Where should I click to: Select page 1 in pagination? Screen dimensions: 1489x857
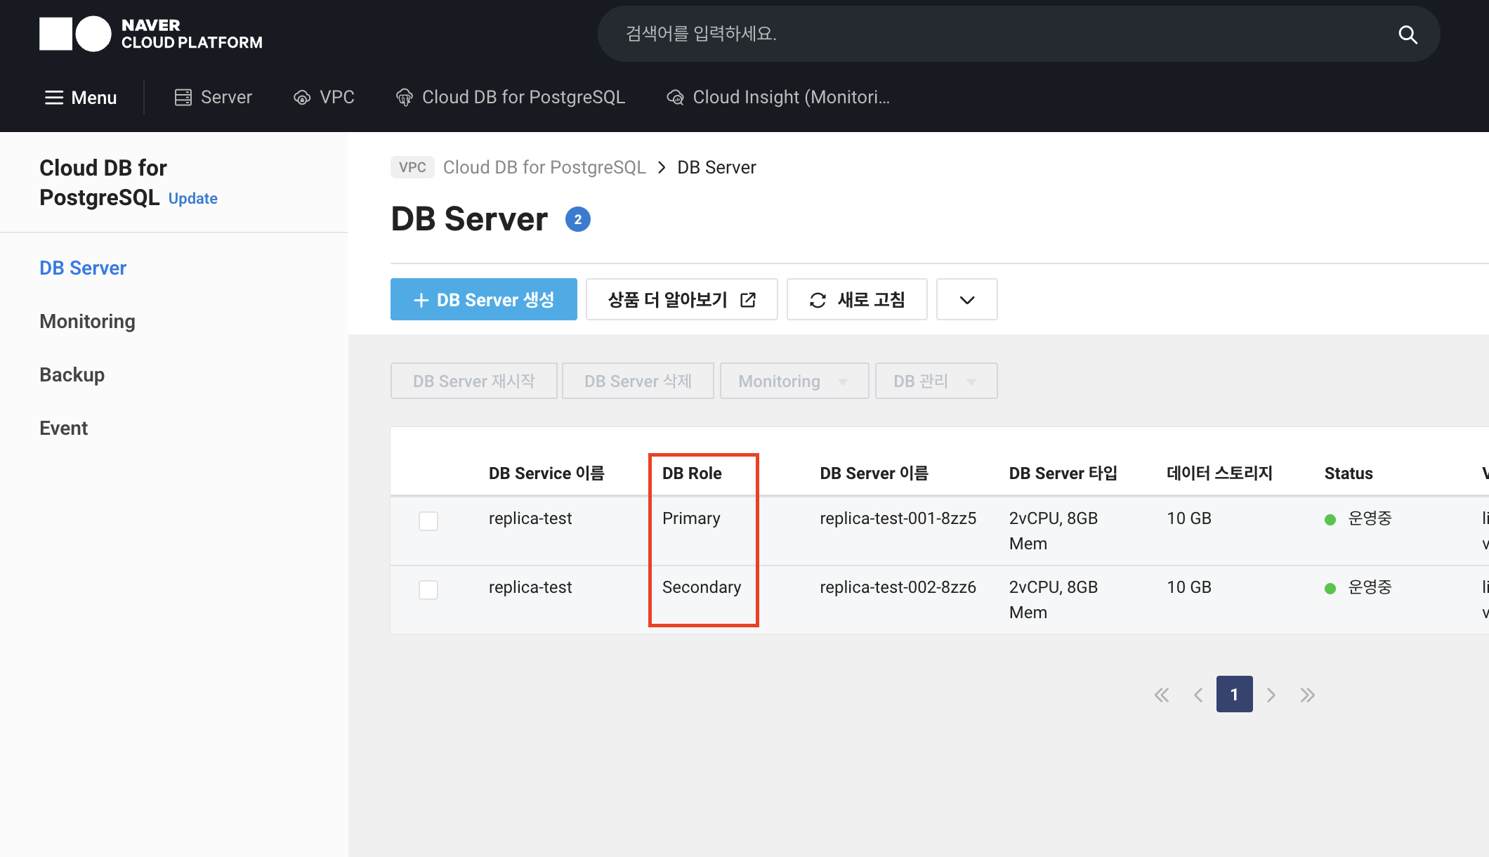click(x=1235, y=694)
